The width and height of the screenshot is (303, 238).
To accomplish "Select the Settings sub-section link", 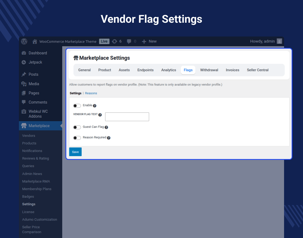I will click(x=75, y=93).
